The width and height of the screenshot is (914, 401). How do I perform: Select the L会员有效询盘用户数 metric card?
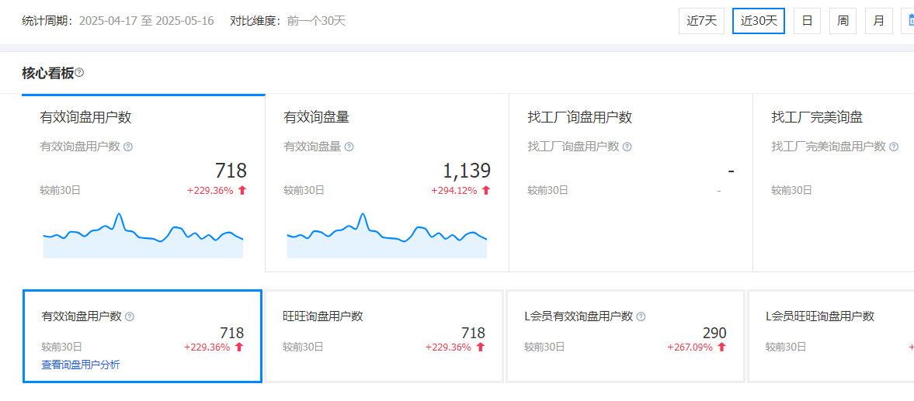pos(625,337)
